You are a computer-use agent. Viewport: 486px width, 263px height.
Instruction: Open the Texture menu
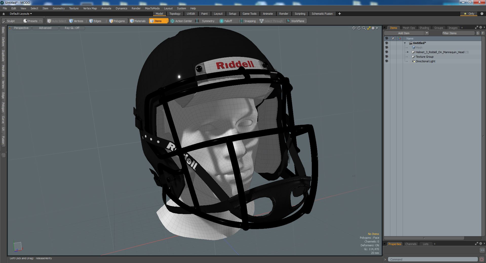click(x=74, y=8)
